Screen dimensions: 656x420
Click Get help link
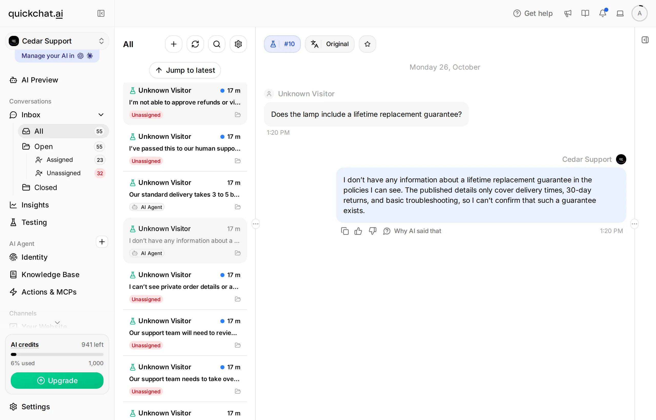(x=533, y=13)
